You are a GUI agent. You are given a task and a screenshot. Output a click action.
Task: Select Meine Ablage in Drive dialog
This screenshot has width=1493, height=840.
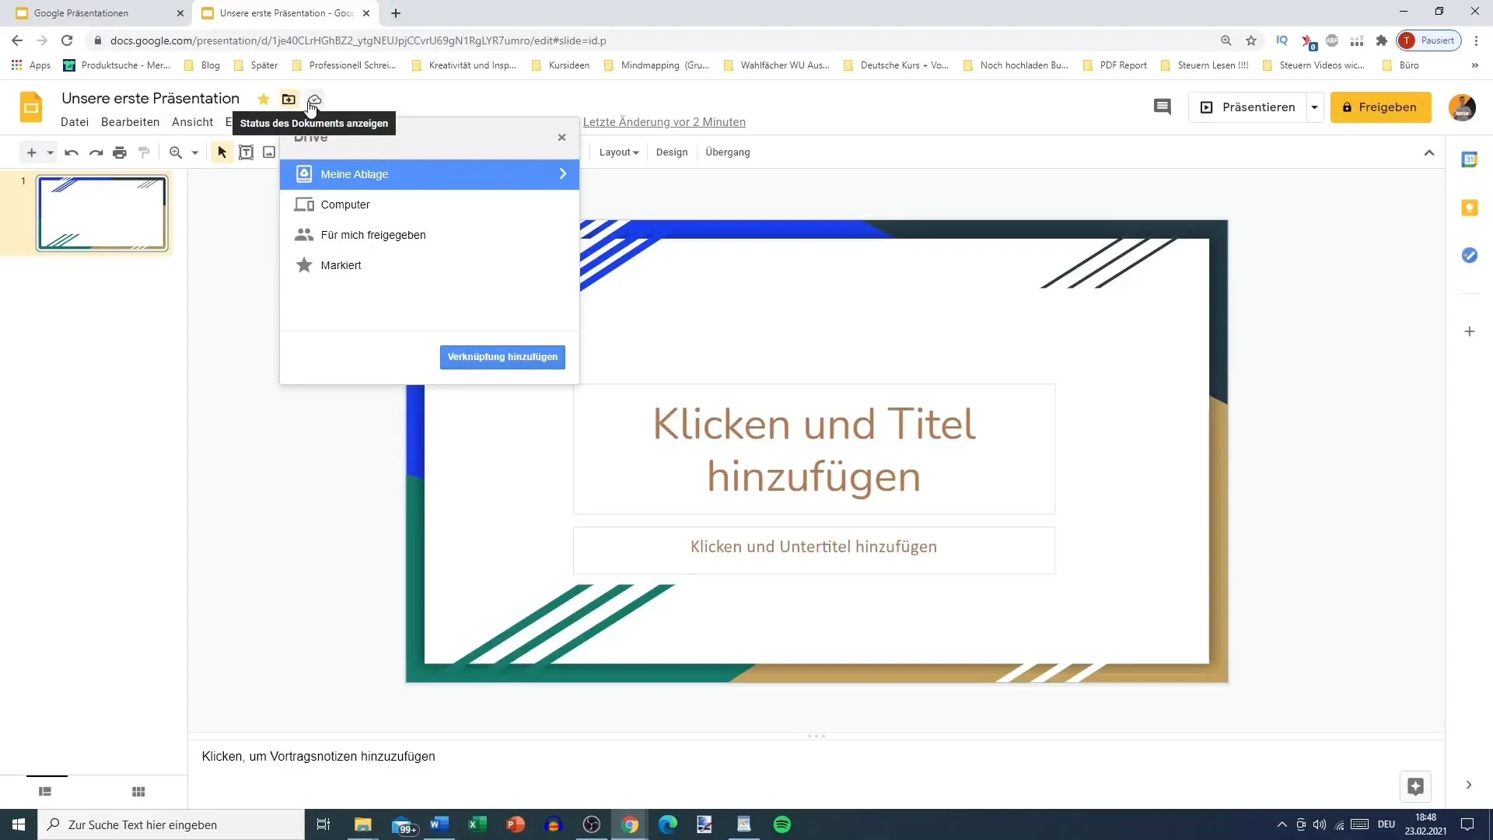pyautogui.click(x=429, y=174)
